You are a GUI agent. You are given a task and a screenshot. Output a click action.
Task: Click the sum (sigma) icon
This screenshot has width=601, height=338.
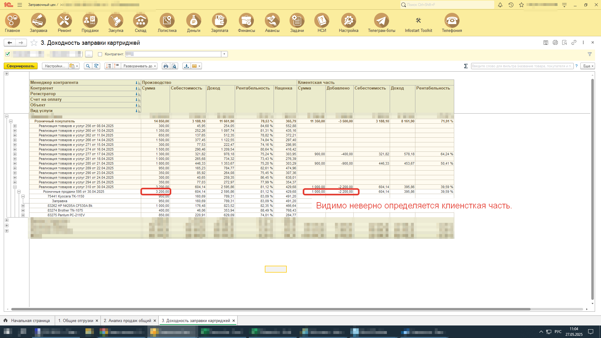(x=466, y=66)
